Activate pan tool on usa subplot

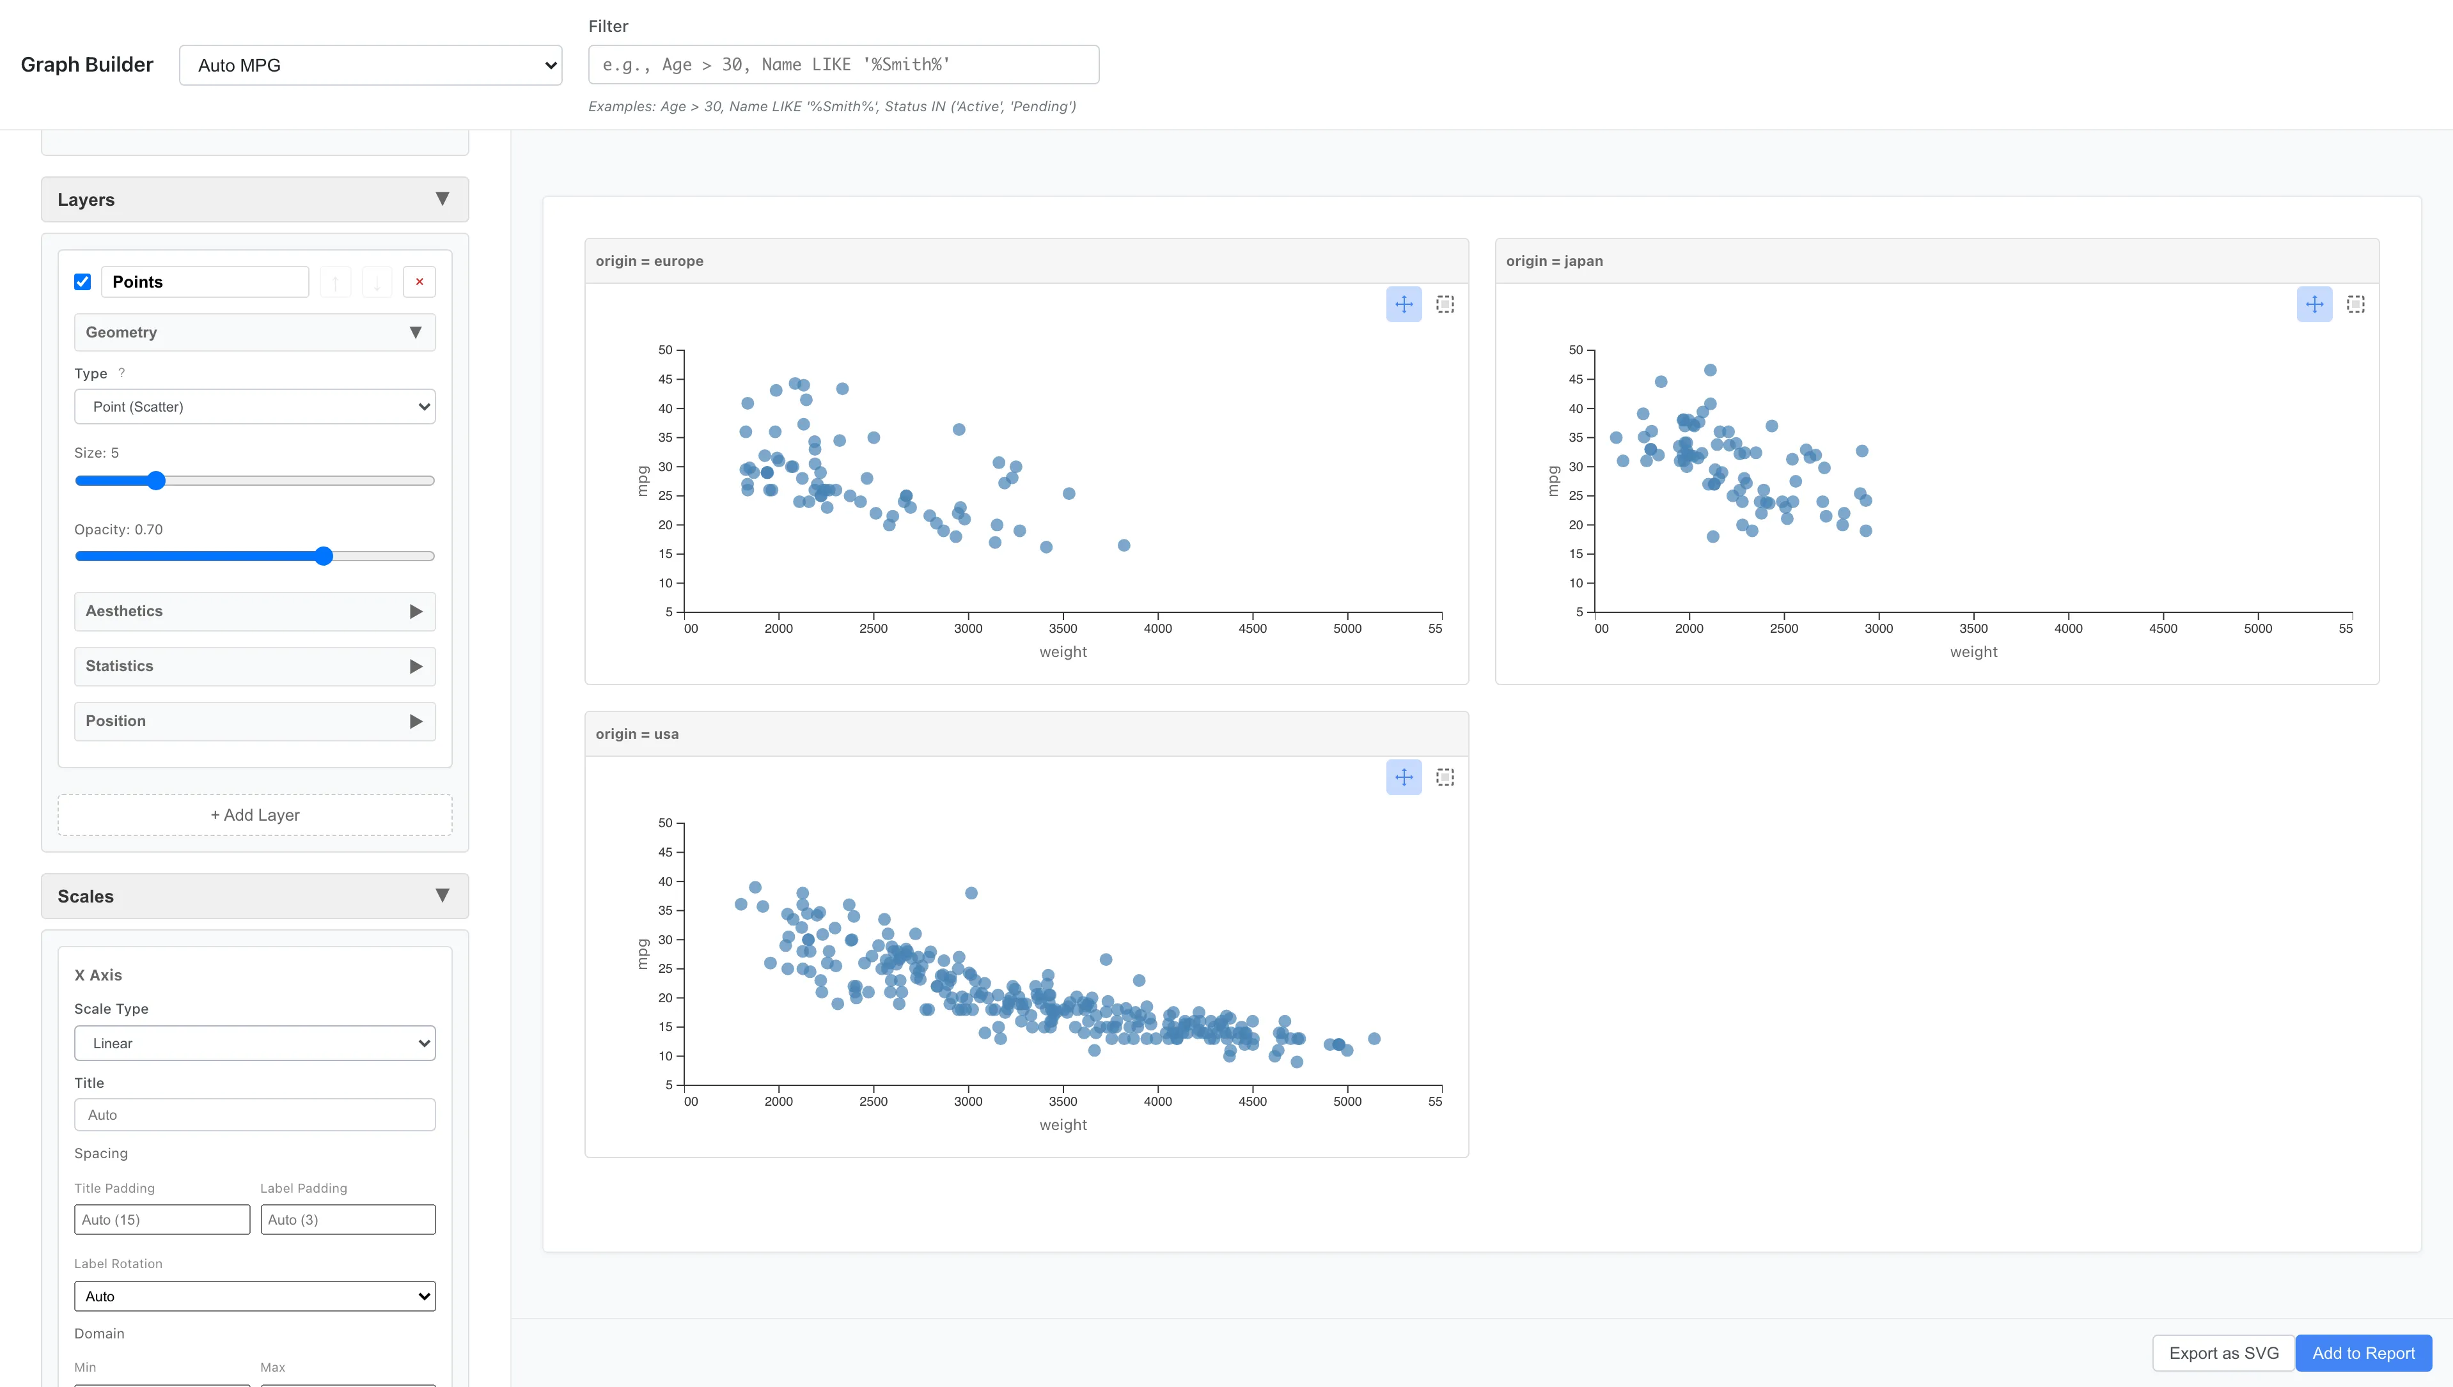pyautogui.click(x=1403, y=777)
